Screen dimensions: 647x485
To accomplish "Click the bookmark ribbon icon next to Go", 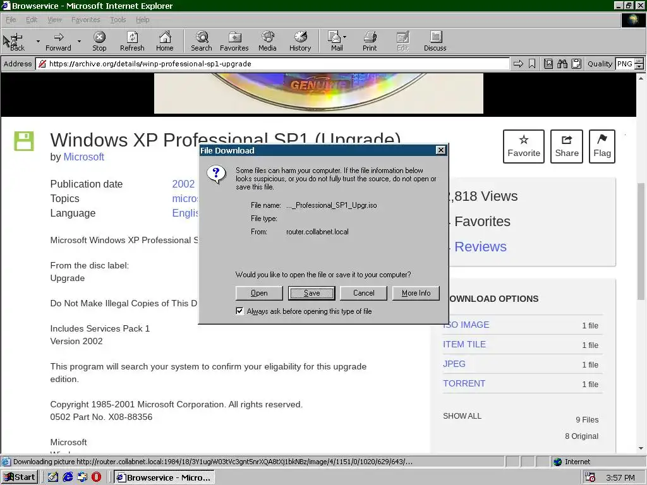I will (x=532, y=64).
